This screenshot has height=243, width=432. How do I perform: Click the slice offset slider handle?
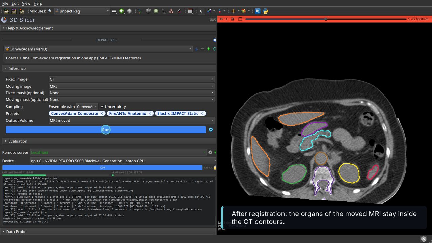326,19
